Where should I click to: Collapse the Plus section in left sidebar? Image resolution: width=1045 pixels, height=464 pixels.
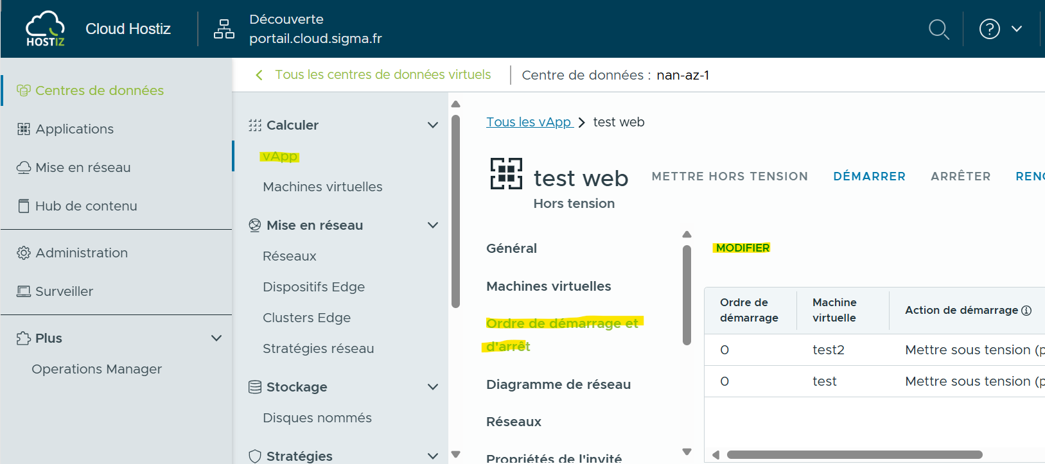click(x=216, y=338)
